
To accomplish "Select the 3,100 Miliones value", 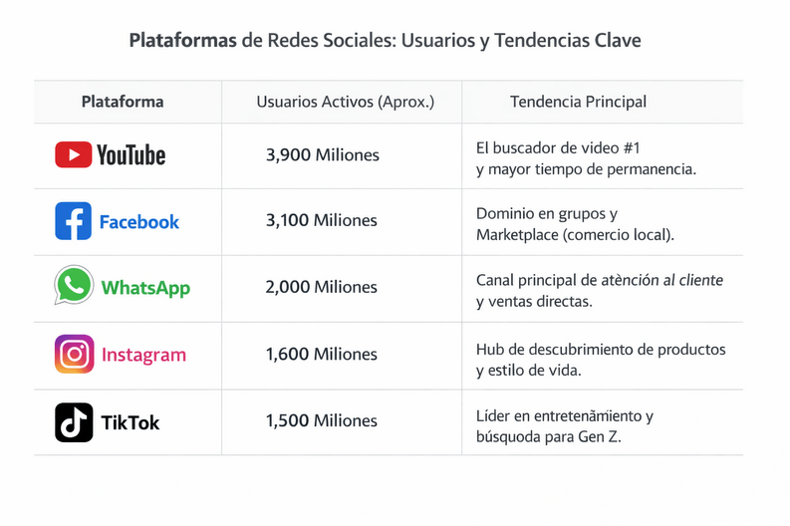I will coord(321,221).
